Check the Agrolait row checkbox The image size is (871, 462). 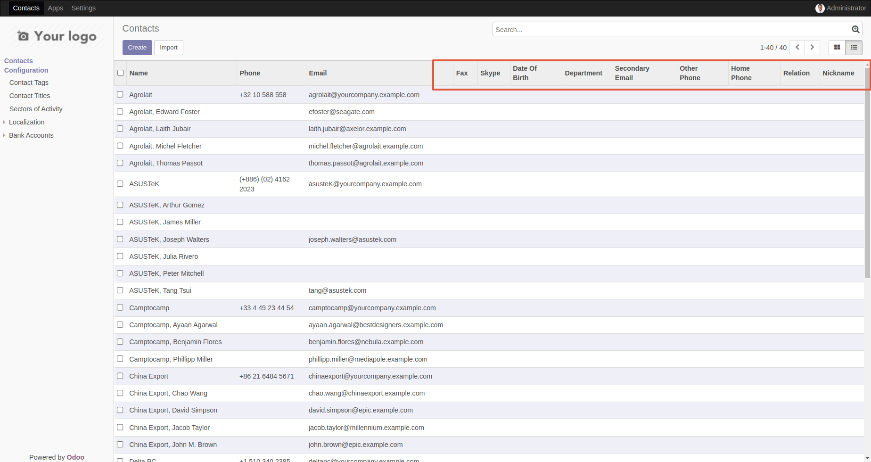click(x=120, y=95)
